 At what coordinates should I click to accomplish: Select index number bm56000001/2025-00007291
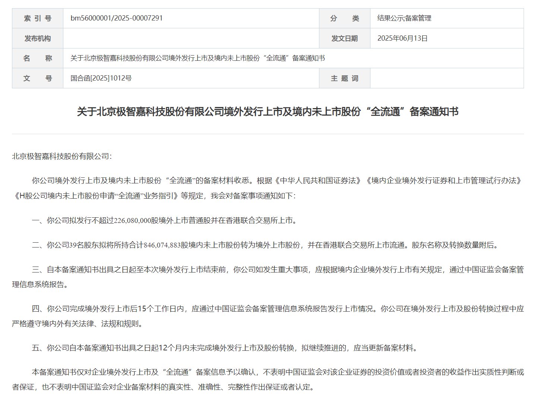(117, 18)
